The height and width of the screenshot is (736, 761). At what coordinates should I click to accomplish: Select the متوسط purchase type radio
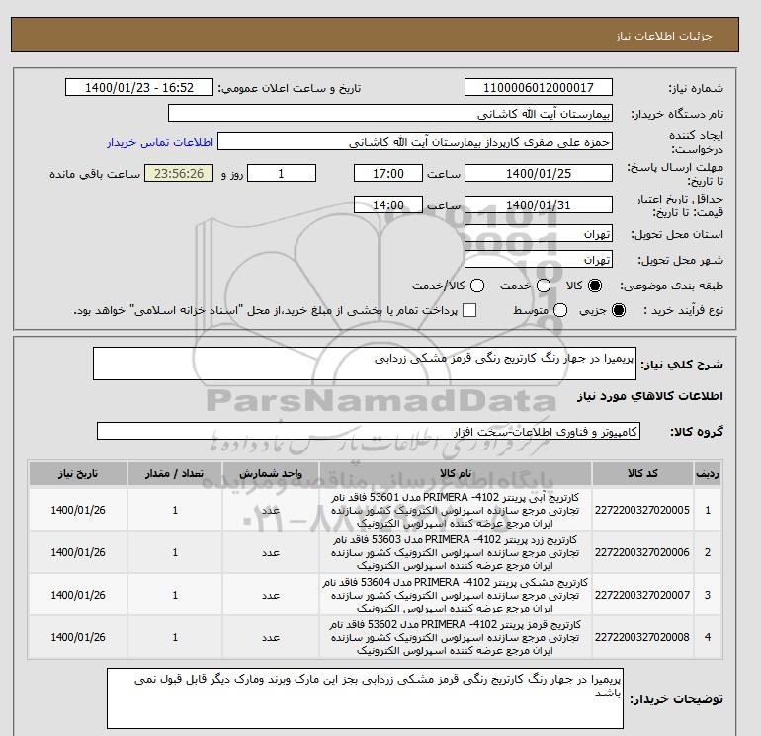point(560,310)
